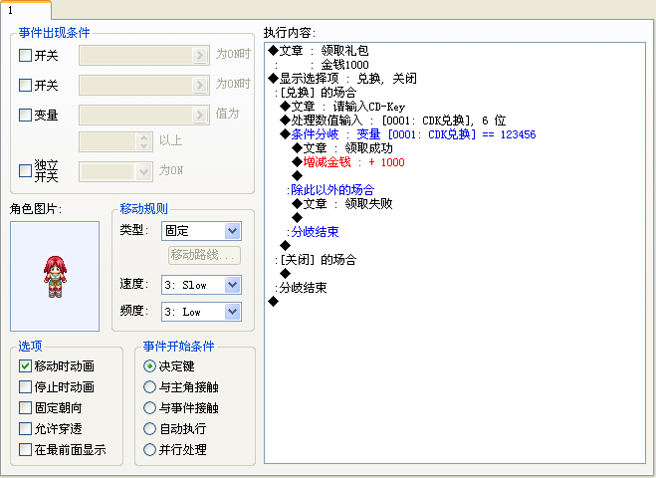The image size is (656, 478).
Task: Select the blue 分歧结束 line
Action: [x=313, y=232]
